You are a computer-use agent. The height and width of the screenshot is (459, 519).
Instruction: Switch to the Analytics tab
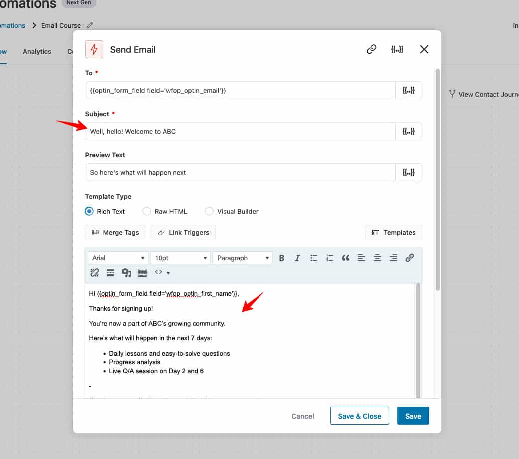[37, 51]
